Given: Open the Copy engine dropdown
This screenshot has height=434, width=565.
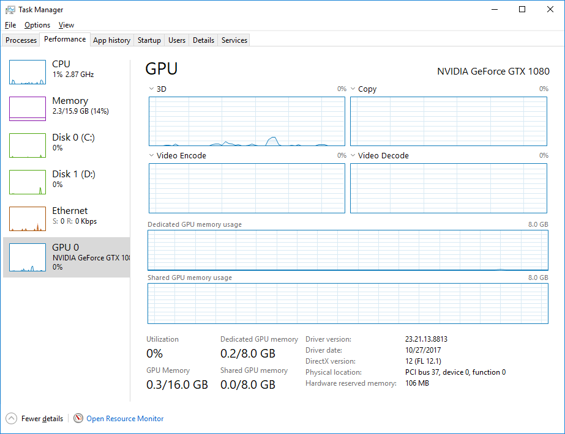Looking at the screenshot, I should point(353,89).
